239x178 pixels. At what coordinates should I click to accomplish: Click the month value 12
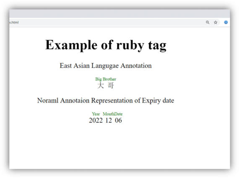[109, 120]
